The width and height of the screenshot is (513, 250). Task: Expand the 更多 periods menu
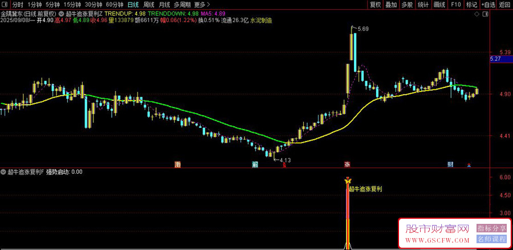pyautogui.click(x=202, y=5)
